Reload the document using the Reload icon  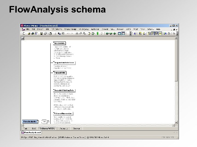point(36,33)
